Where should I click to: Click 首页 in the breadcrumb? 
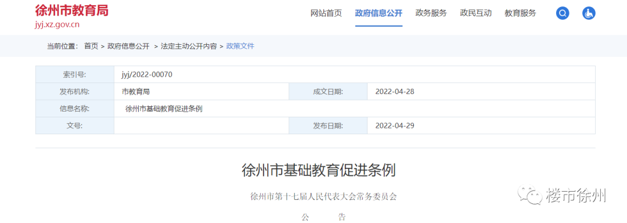(x=91, y=46)
